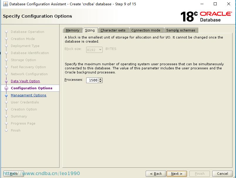The width and height of the screenshot is (236, 178).
Task: Click the Data Vault Option step bullet
Action: click(6, 81)
